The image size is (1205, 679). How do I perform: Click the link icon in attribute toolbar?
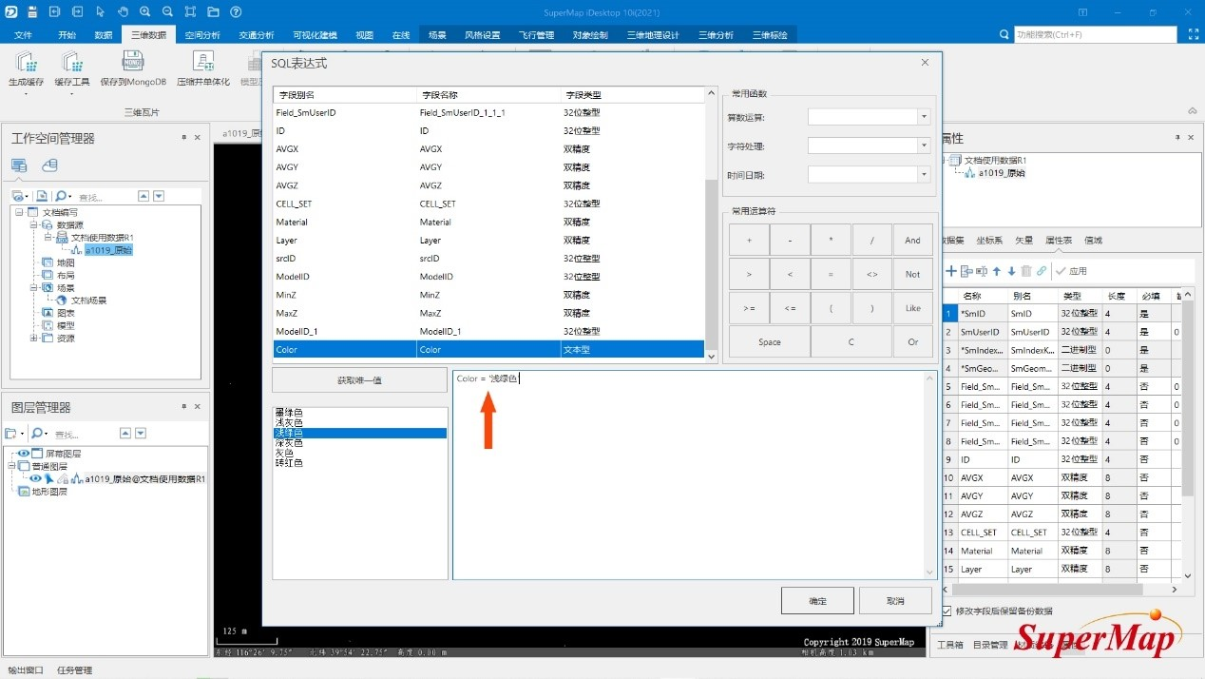point(1042,271)
